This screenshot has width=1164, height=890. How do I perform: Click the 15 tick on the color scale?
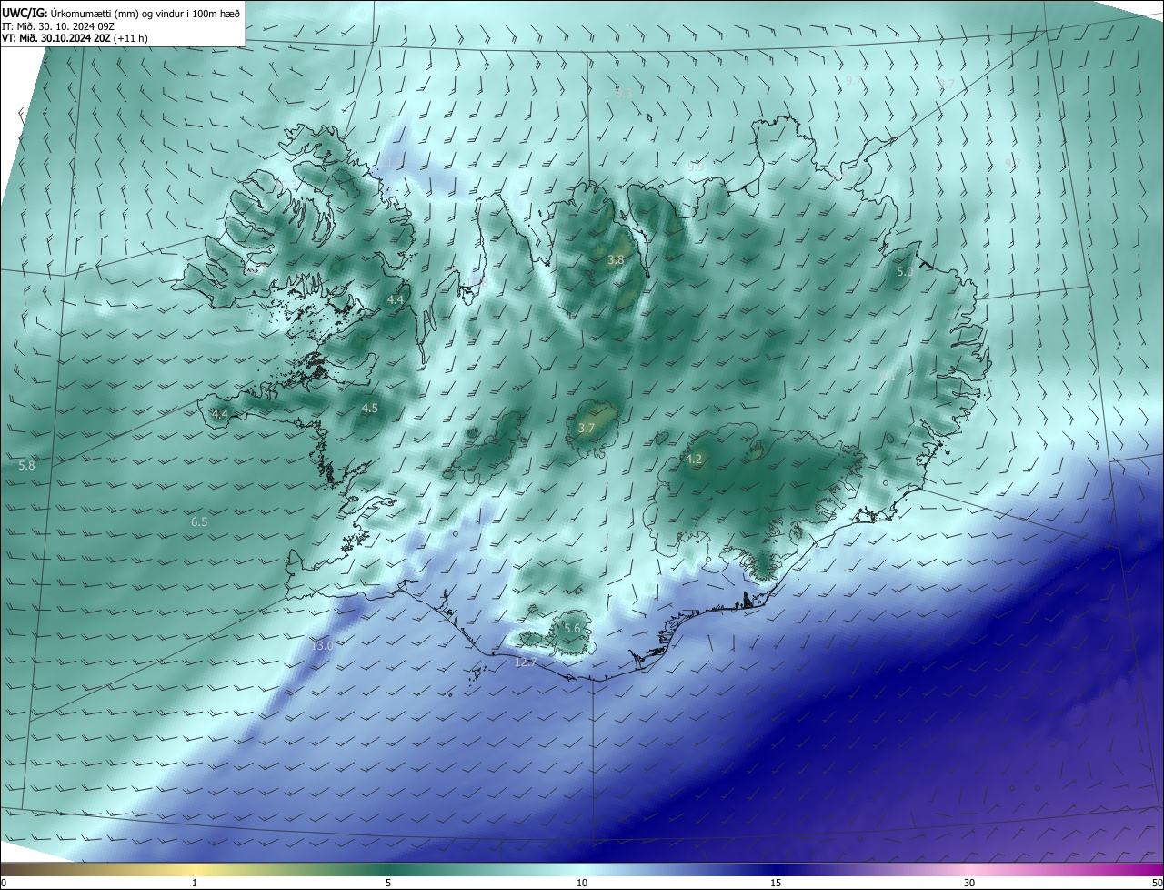click(x=776, y=883)
